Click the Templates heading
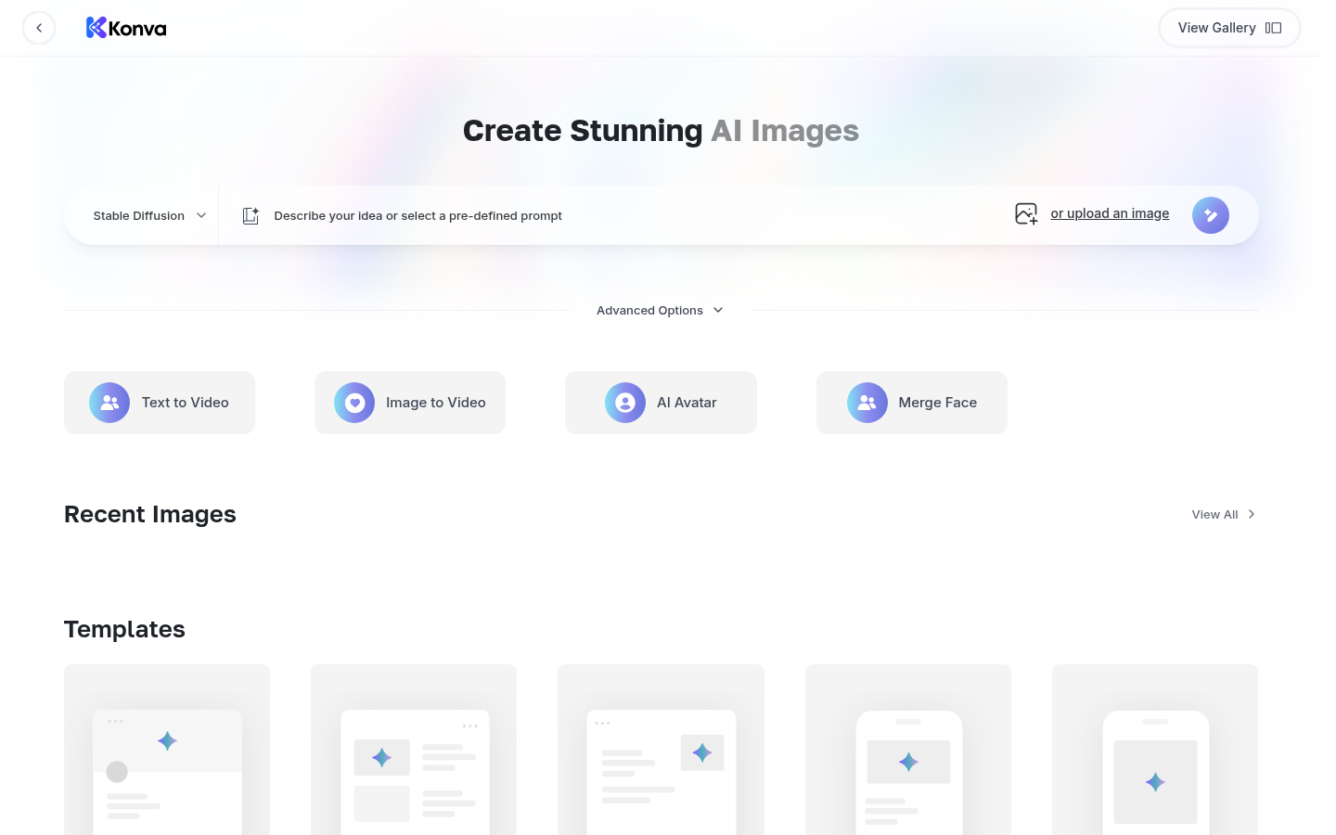The image size is (1336, 835). 124,629
